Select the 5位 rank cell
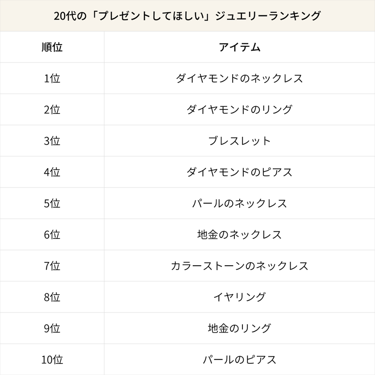This screenshot has height=375, width=375. (x=52, y=204)
